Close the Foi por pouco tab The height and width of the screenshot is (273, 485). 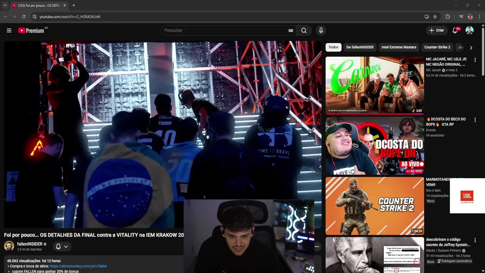coord(64,5)
